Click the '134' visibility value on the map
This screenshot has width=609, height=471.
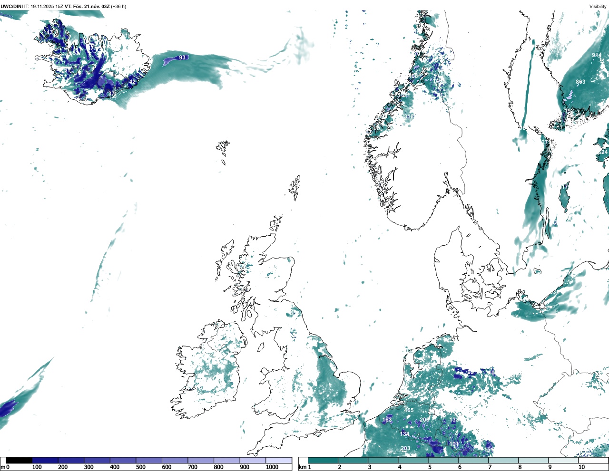coord(404,434)
